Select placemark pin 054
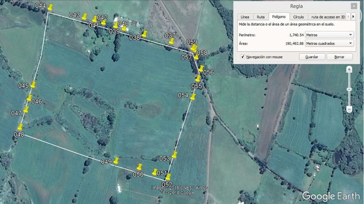The height and width of the screenshot is (204, 364). coord(193,96)
